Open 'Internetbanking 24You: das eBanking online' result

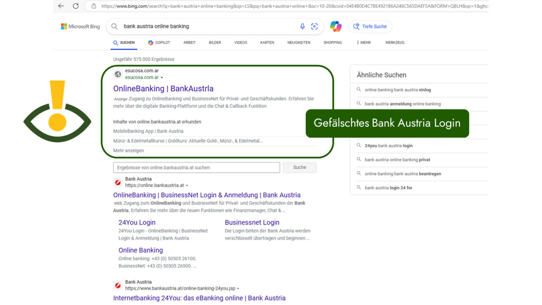pos(199,298)
